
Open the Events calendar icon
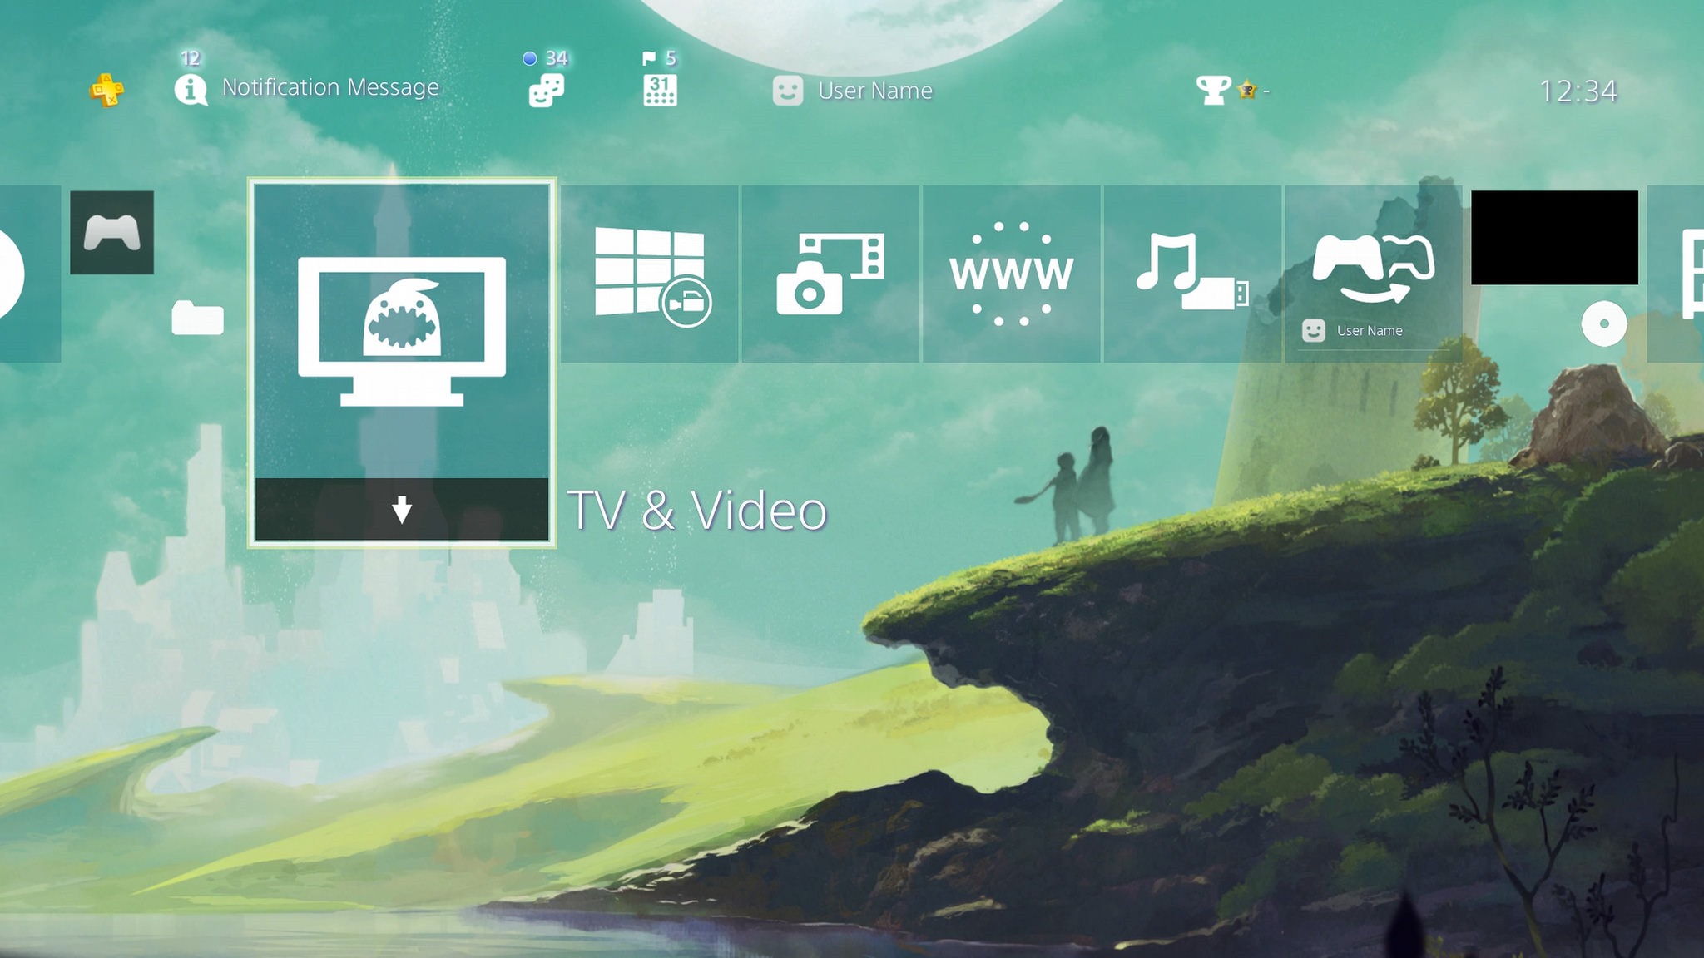click(660, 90)
